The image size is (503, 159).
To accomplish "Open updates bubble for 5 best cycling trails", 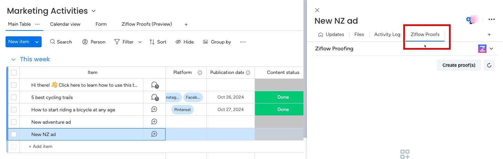I will pos(154,97).
